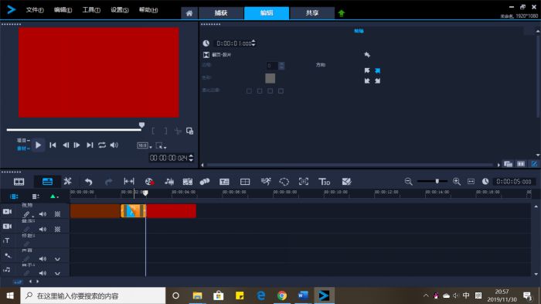
Task: Mute the video track audio
Action: click(x=43, y=214)
